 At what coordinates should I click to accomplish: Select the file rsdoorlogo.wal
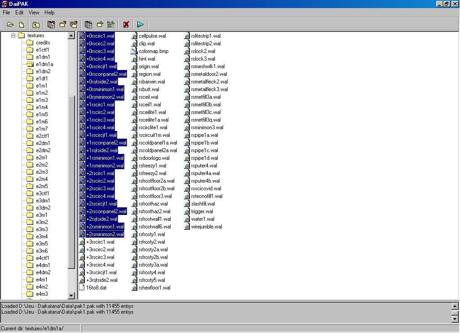[154, 158]
